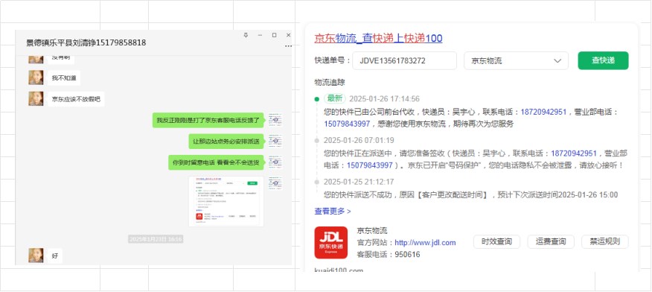The width and height of the screenshot is (652, 292).
Task: Click the 最新 tag on the latest tracking entry
Action: [335, 98]
